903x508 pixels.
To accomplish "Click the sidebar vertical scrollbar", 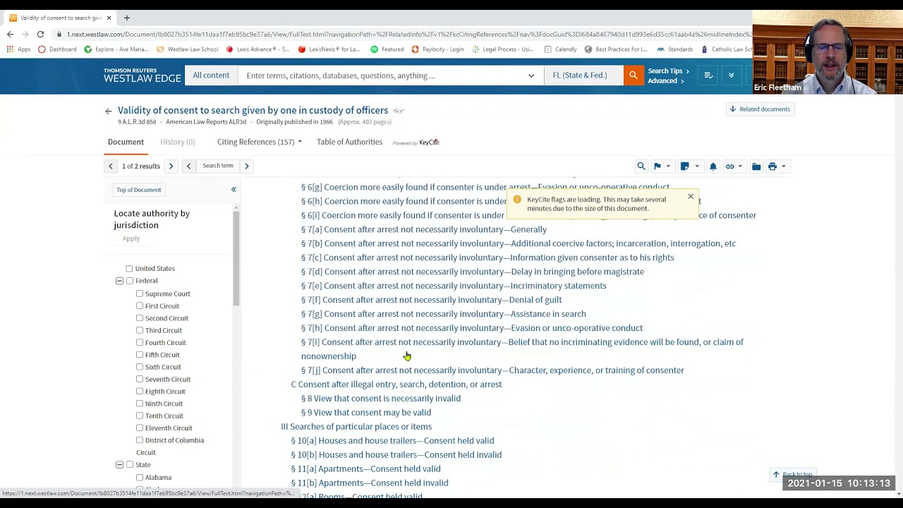I will [x=236, y=258].
